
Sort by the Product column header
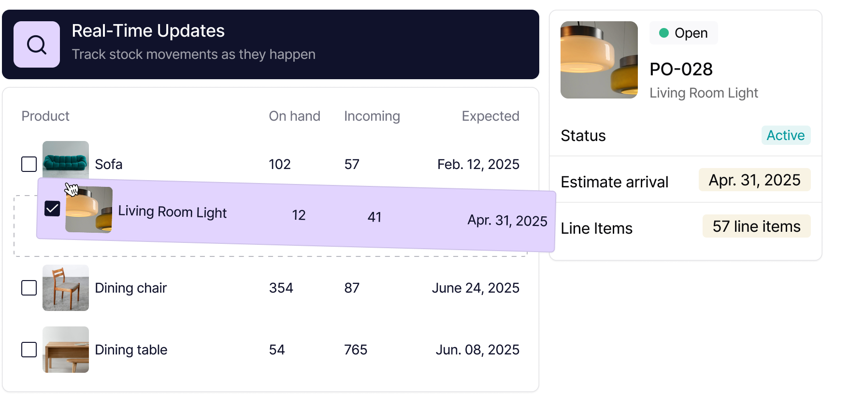[45, 116]
